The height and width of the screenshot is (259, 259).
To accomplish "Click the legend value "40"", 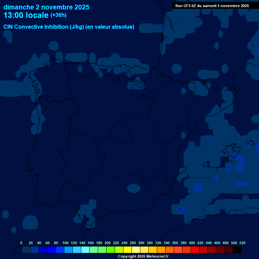I will point(39,243).
